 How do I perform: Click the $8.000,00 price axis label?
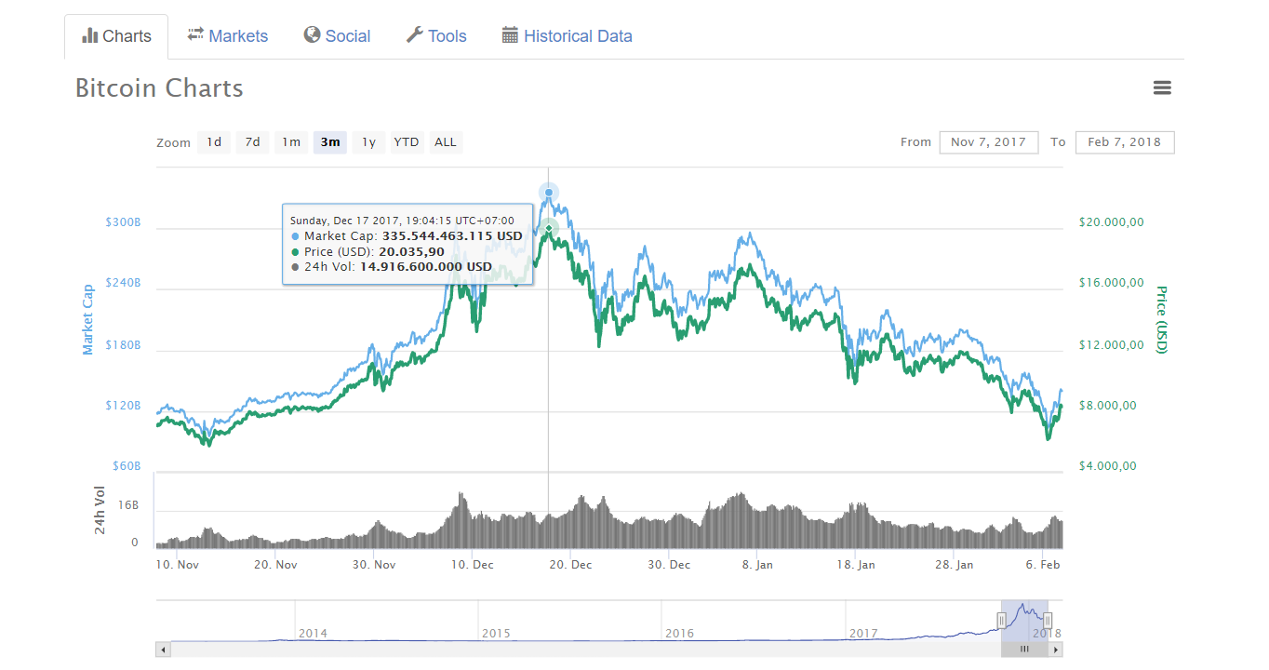[1108, 406]
